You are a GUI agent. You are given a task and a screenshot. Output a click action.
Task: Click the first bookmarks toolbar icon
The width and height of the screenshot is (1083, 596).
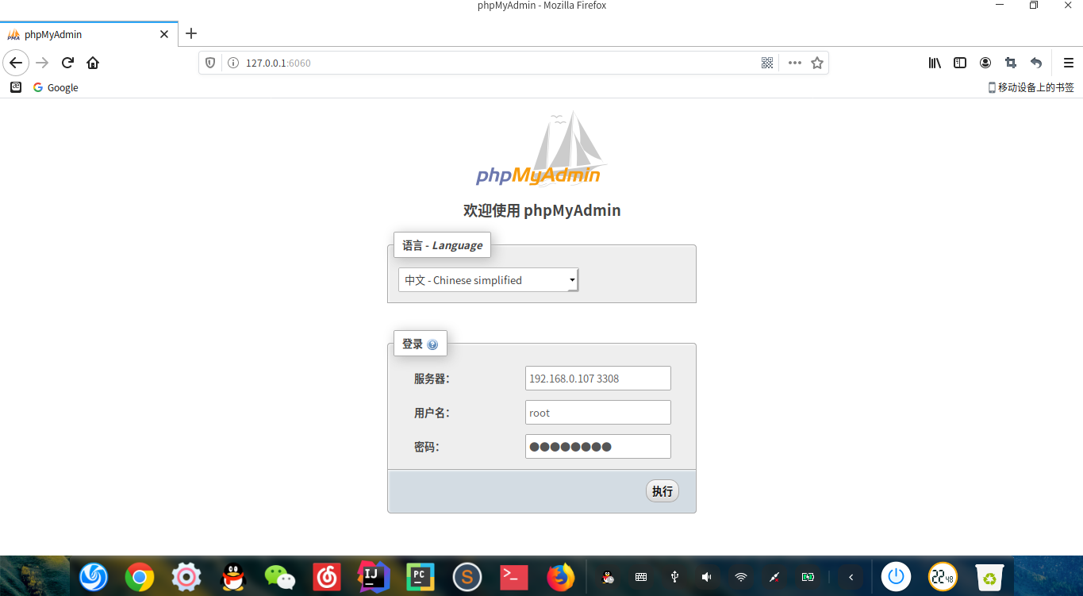pos(16,87)
